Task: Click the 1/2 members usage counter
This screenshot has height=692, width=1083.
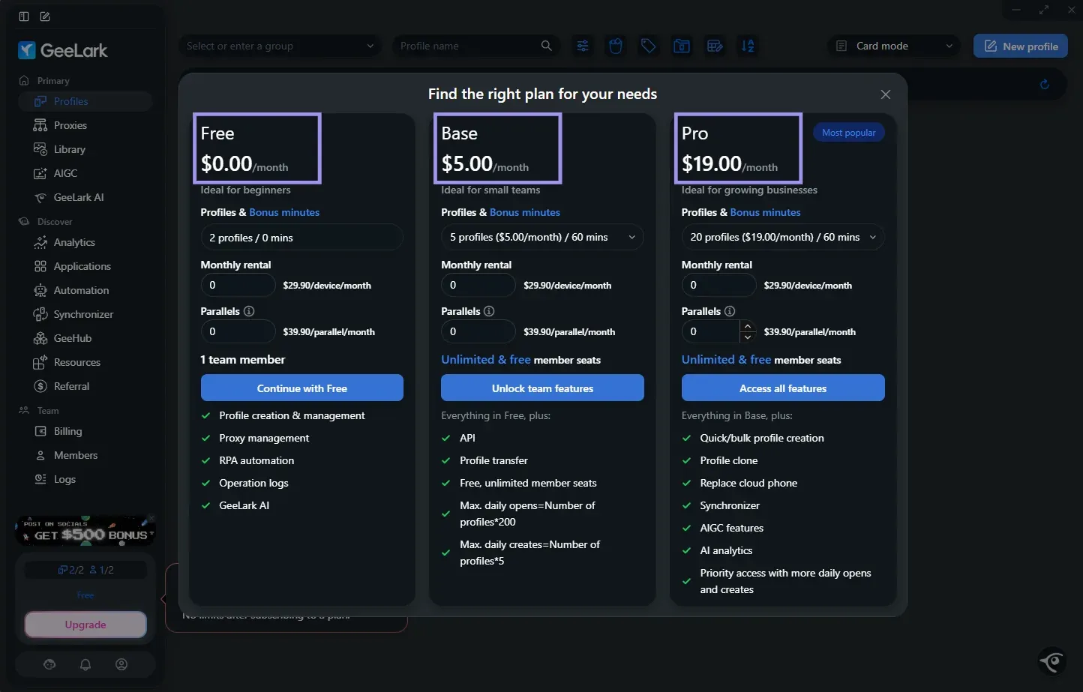Action: point(101,570)
